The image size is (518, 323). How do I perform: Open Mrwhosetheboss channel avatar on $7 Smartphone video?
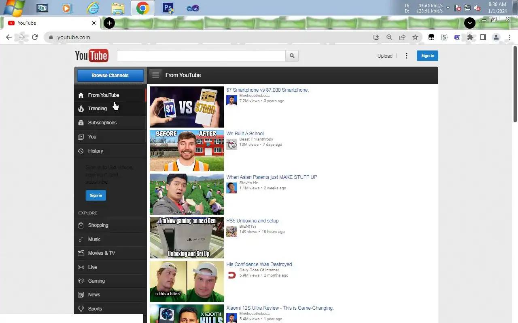[231, 101]
